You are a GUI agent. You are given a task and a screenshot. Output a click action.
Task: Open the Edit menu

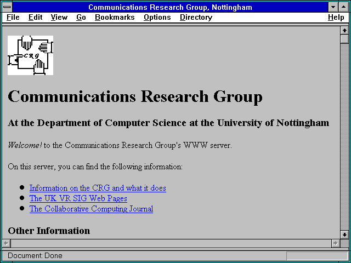(x=35, y=17)
